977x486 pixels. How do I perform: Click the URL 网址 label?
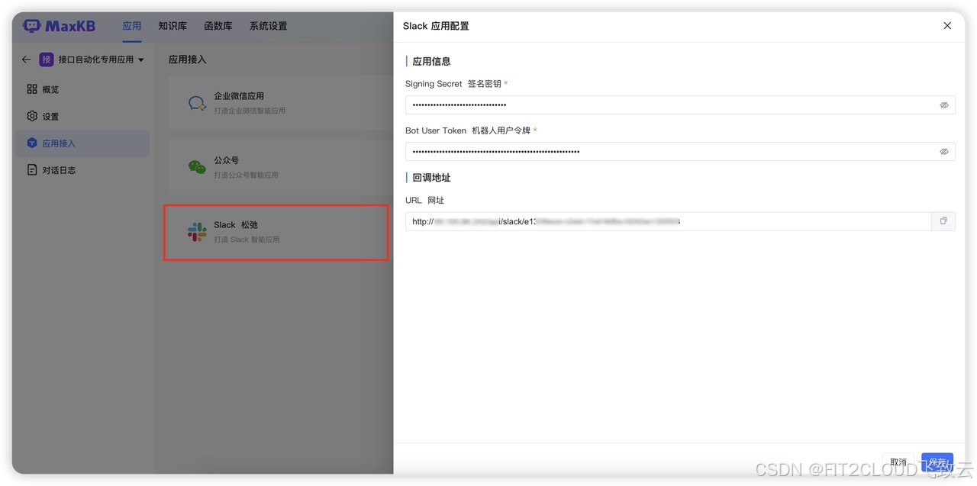coord(424,201)
